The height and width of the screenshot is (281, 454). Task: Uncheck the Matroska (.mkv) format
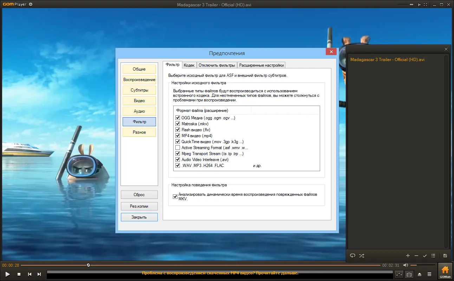[177, 124]
